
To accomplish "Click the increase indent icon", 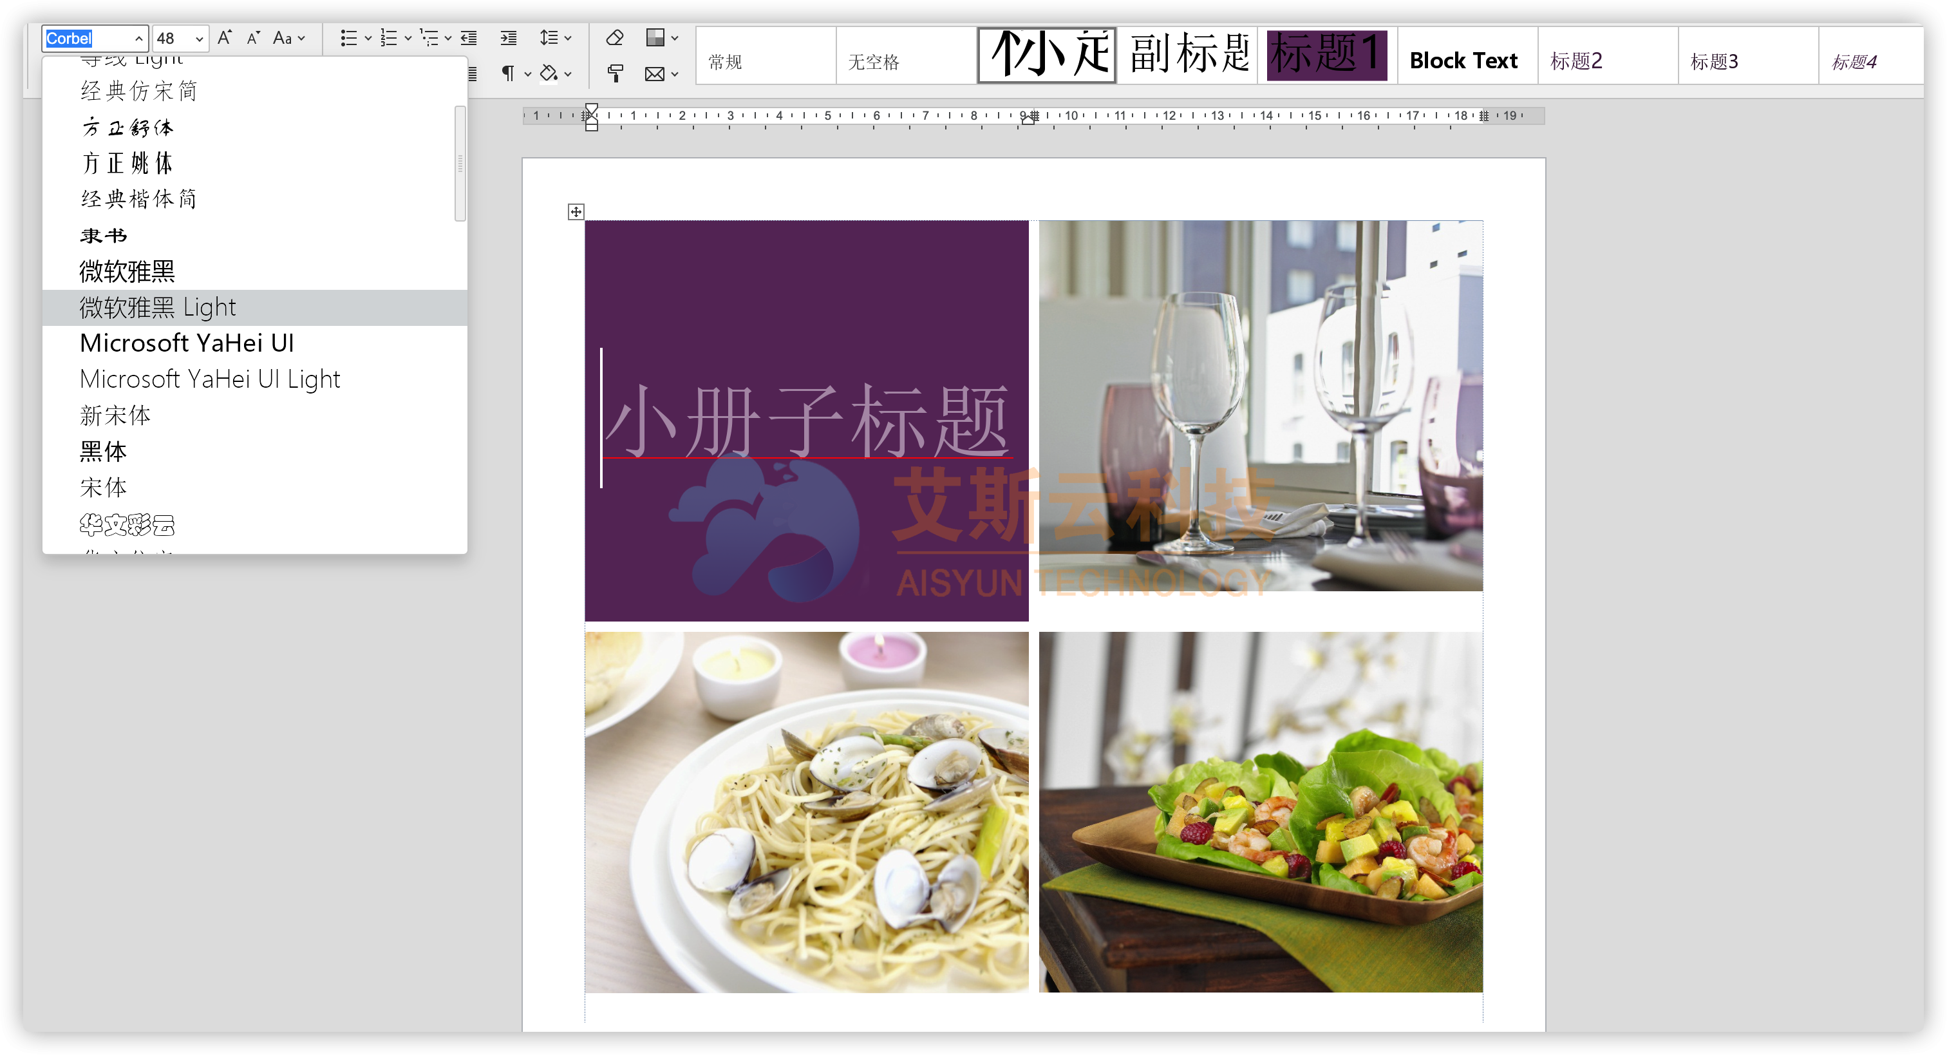I will pos(509,38).
